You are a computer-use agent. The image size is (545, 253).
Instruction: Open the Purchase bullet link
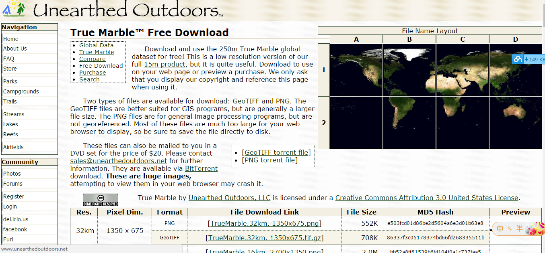(x=93, y=73)
